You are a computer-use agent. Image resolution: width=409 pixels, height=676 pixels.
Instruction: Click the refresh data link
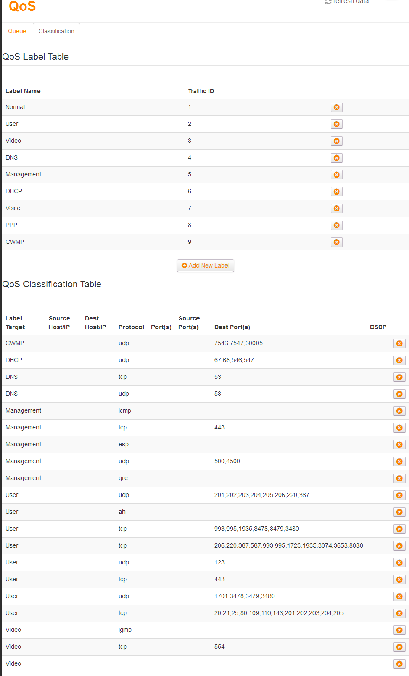click(347, 2)
